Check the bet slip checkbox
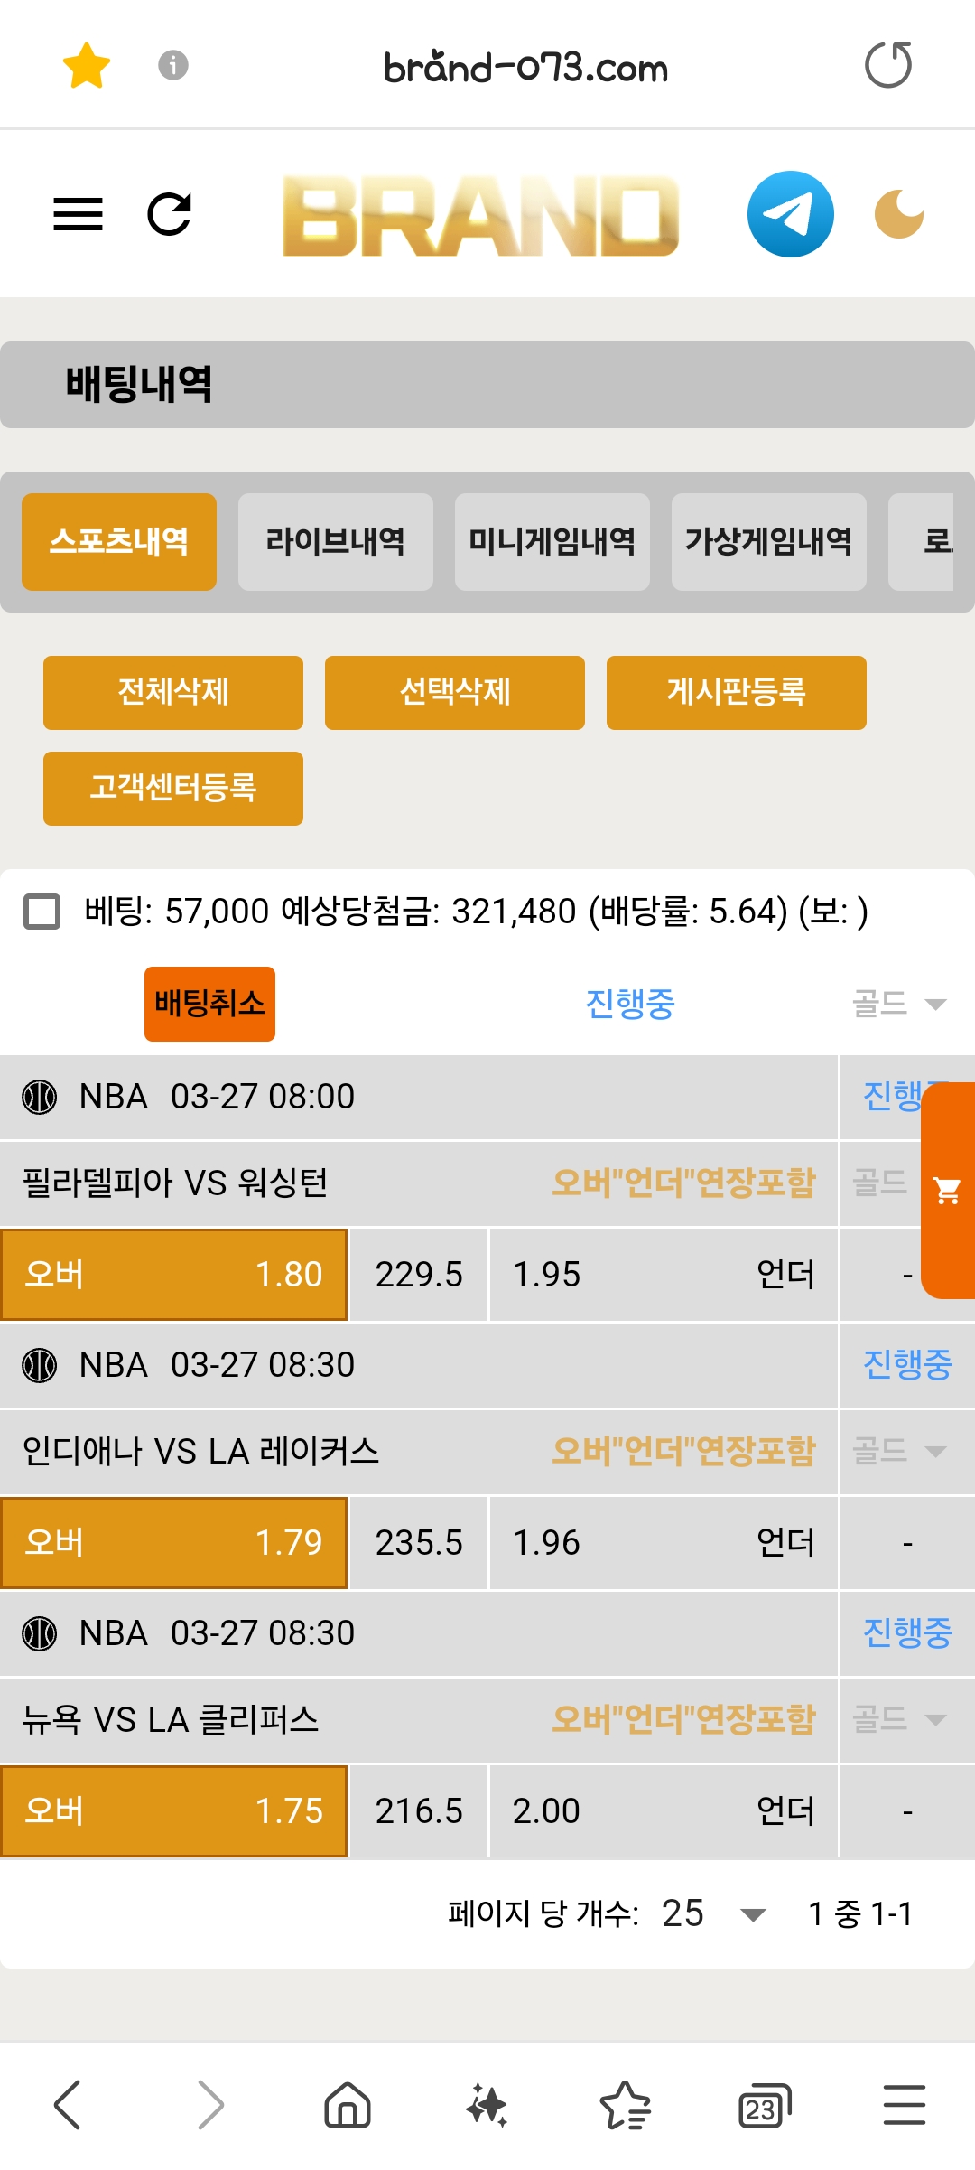This screenshot has width=975, height=2170. tap(42, 912)
